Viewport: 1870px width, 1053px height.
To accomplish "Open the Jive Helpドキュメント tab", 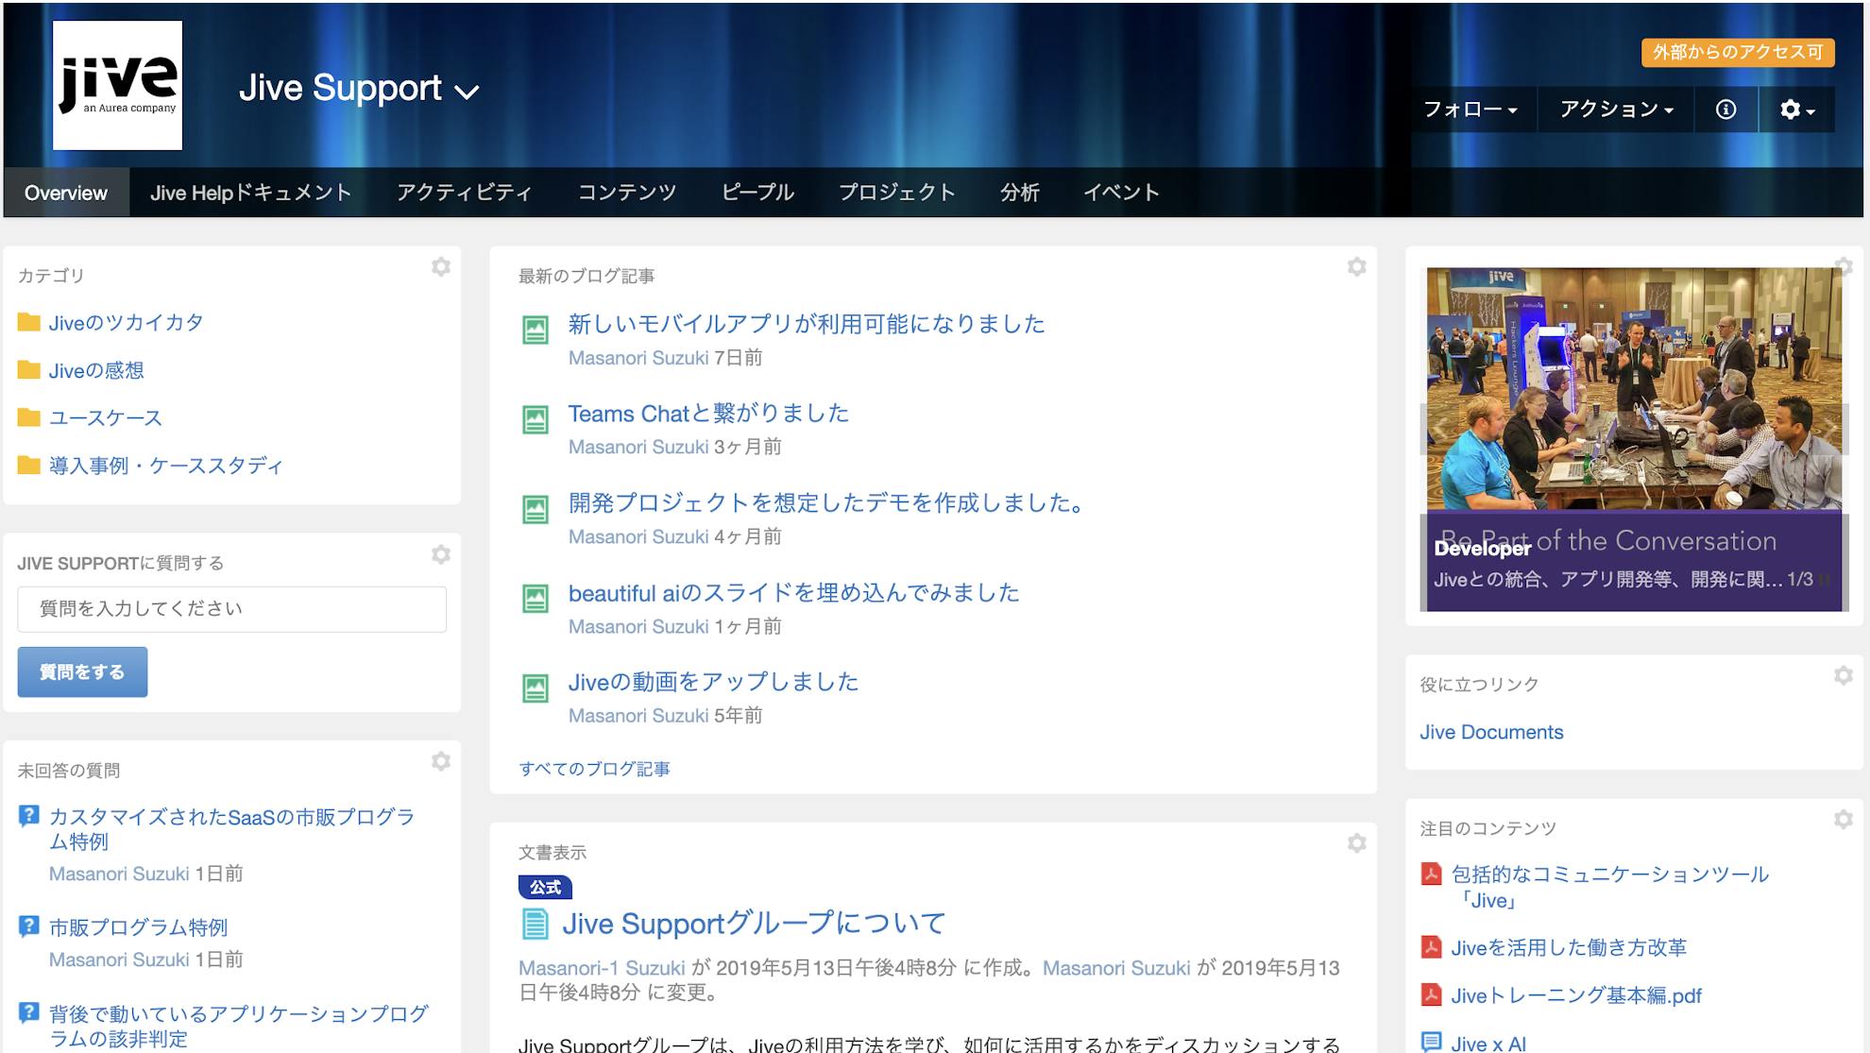I will (250, 193).
